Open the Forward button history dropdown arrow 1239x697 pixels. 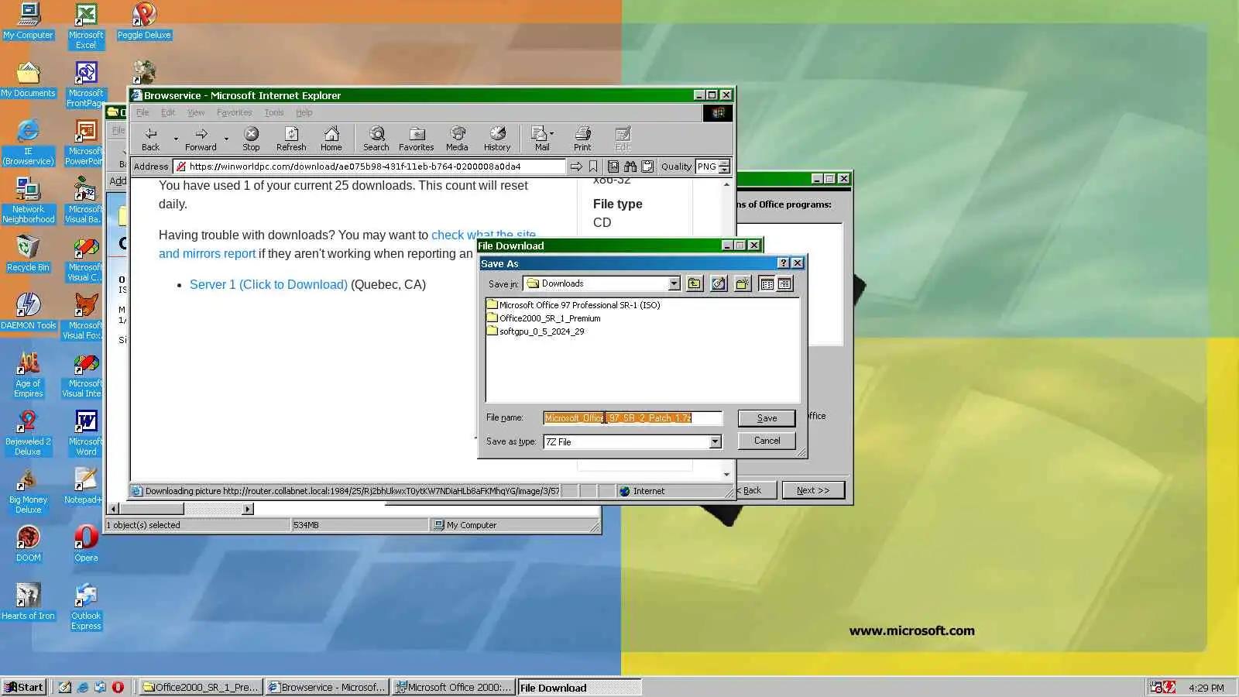pos(226,139)
